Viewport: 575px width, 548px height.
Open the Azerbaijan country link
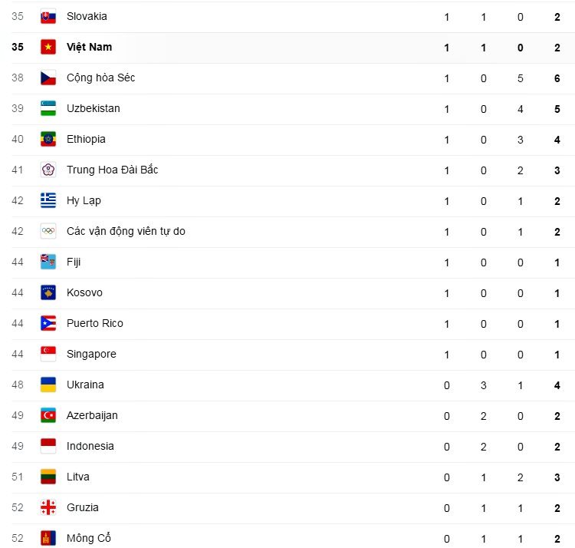tap(92, 415)
